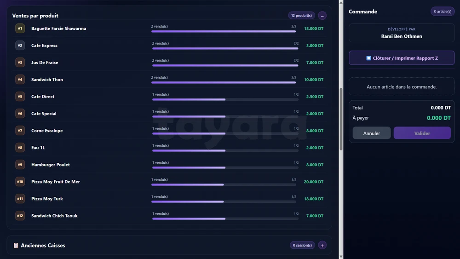Click the #10 rank badge
The height and width of the screenshot is (259, 460).
click(20, 182)
